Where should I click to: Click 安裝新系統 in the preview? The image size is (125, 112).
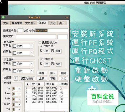tap(93, 34)
